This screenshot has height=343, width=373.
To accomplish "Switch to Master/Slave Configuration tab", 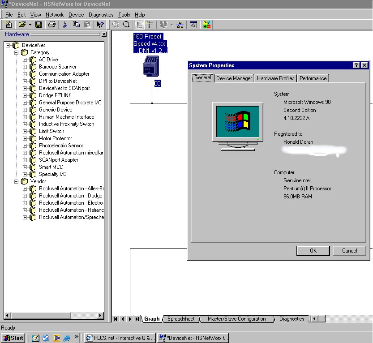I will click(x=237, y=319).
